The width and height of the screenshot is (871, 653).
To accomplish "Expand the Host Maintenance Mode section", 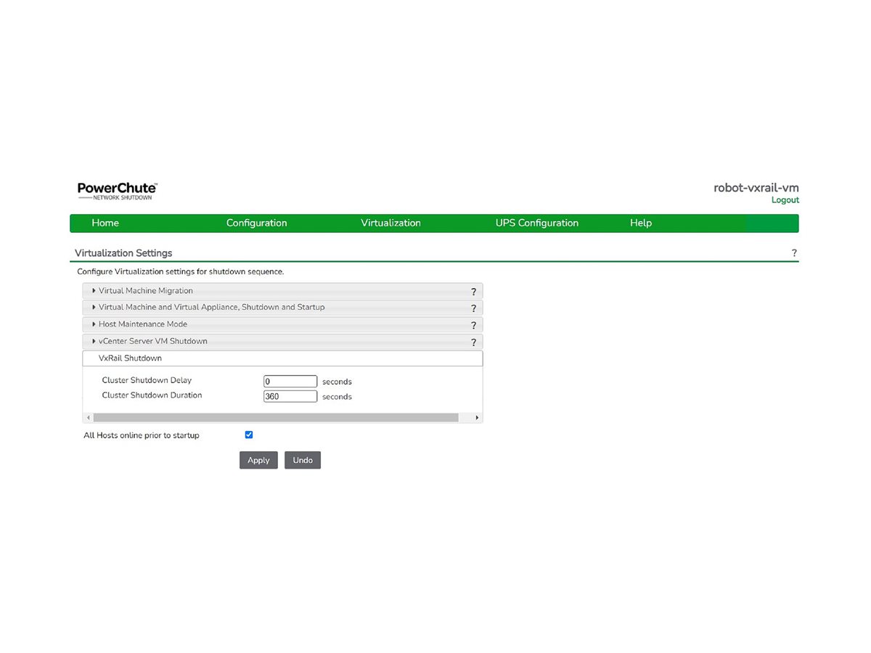I will [142, 324].
